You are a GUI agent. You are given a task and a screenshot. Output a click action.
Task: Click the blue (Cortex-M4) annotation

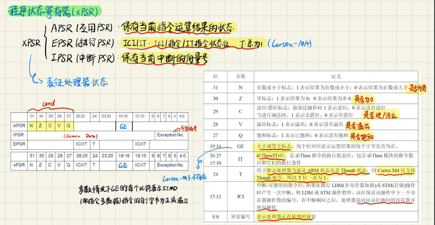click(x=289, y=43)
